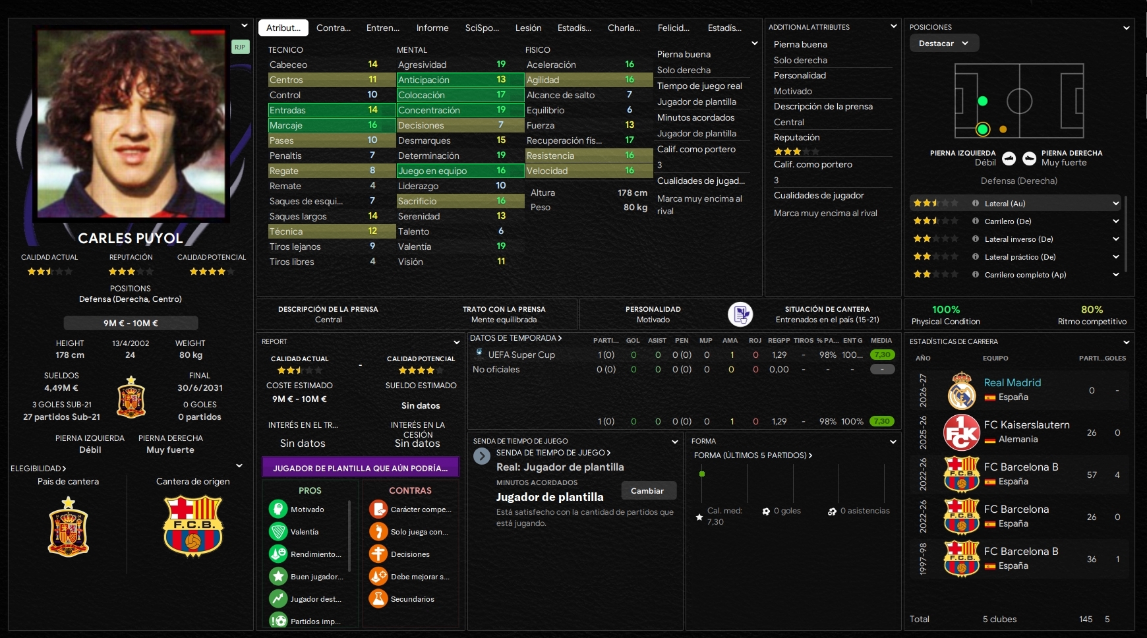Open the Senda de tiempo de juego panel chevron
This screenshot has width=1147, height=638.
tap(674, 442)
